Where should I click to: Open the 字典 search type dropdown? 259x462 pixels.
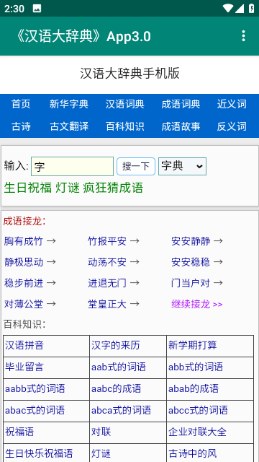click(x=182, y=166)
